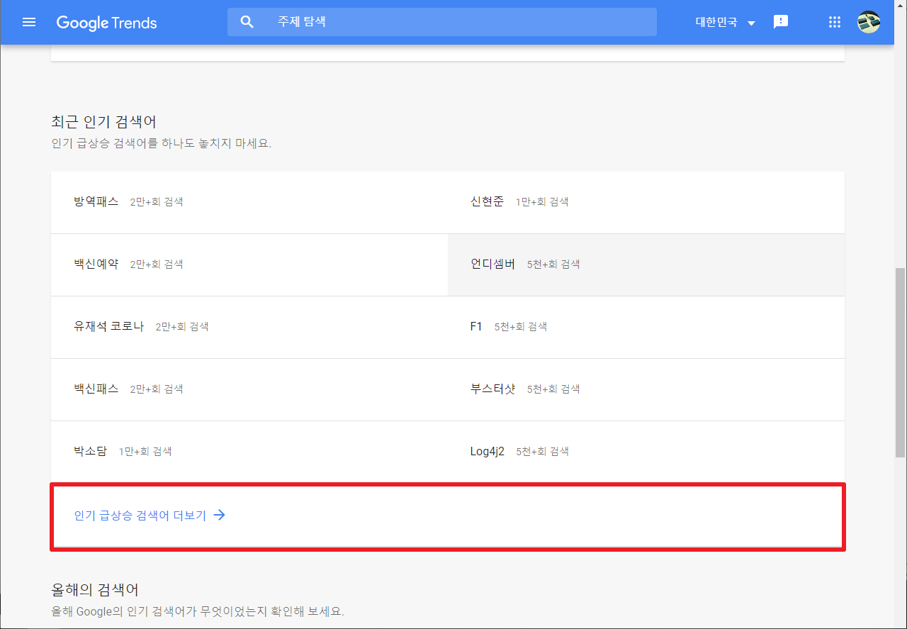Open the Google apps grid
This screenshot has width=907, height=629.
tap(835, 22)
